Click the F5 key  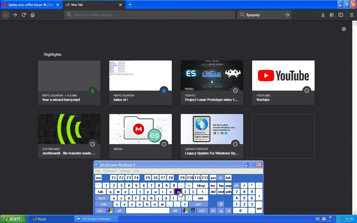pyautogui.click(x=148, y=178)
